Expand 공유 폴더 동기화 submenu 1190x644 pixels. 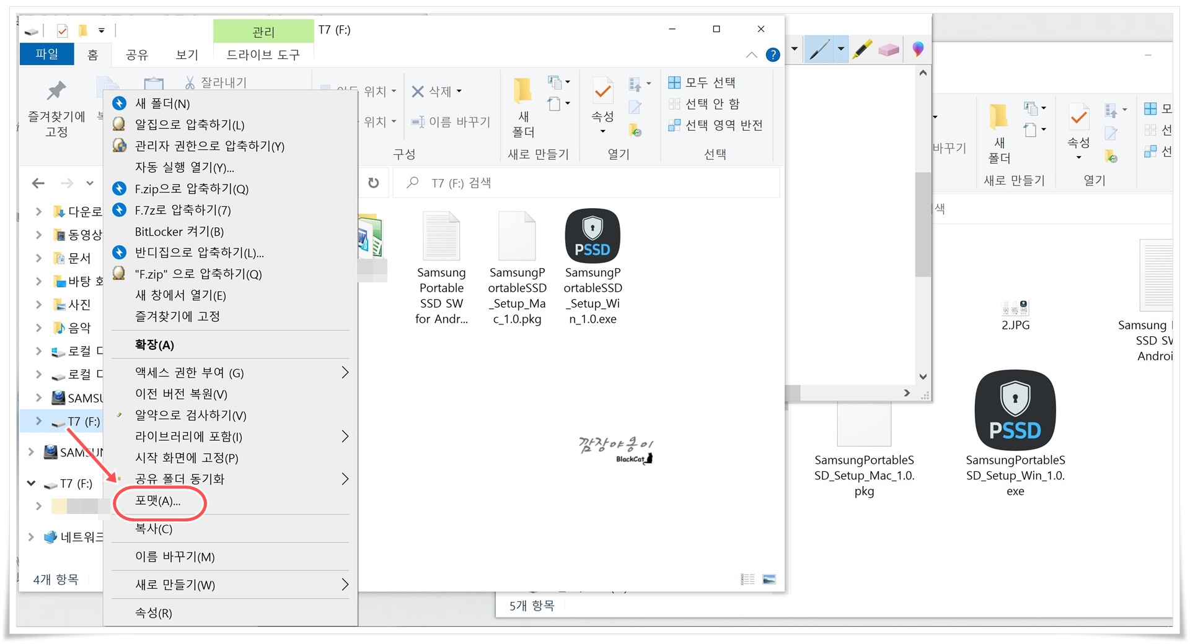point(231,479)
